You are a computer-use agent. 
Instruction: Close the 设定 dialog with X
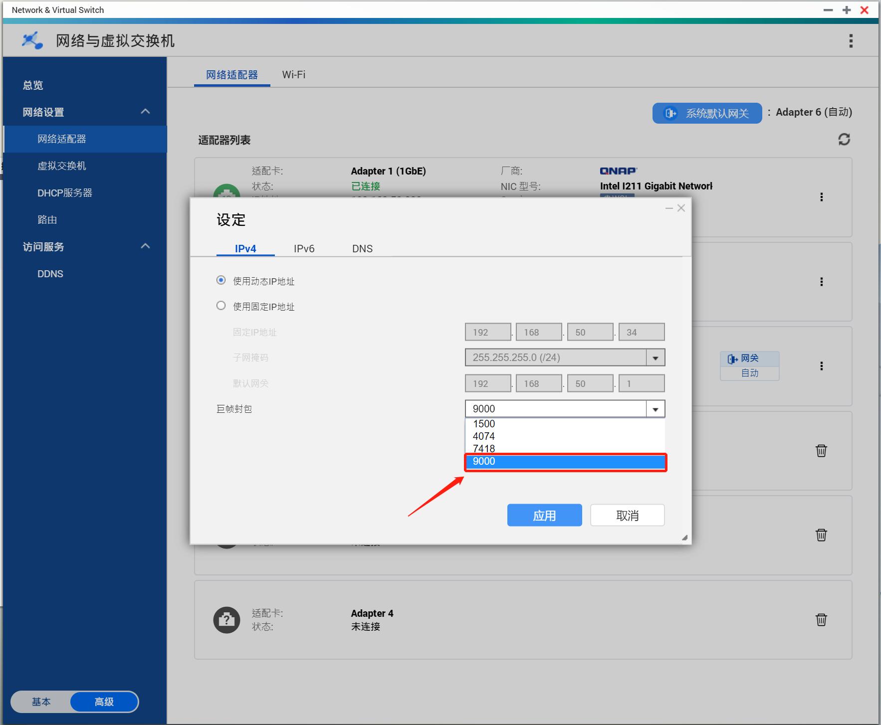pos(681,208)
